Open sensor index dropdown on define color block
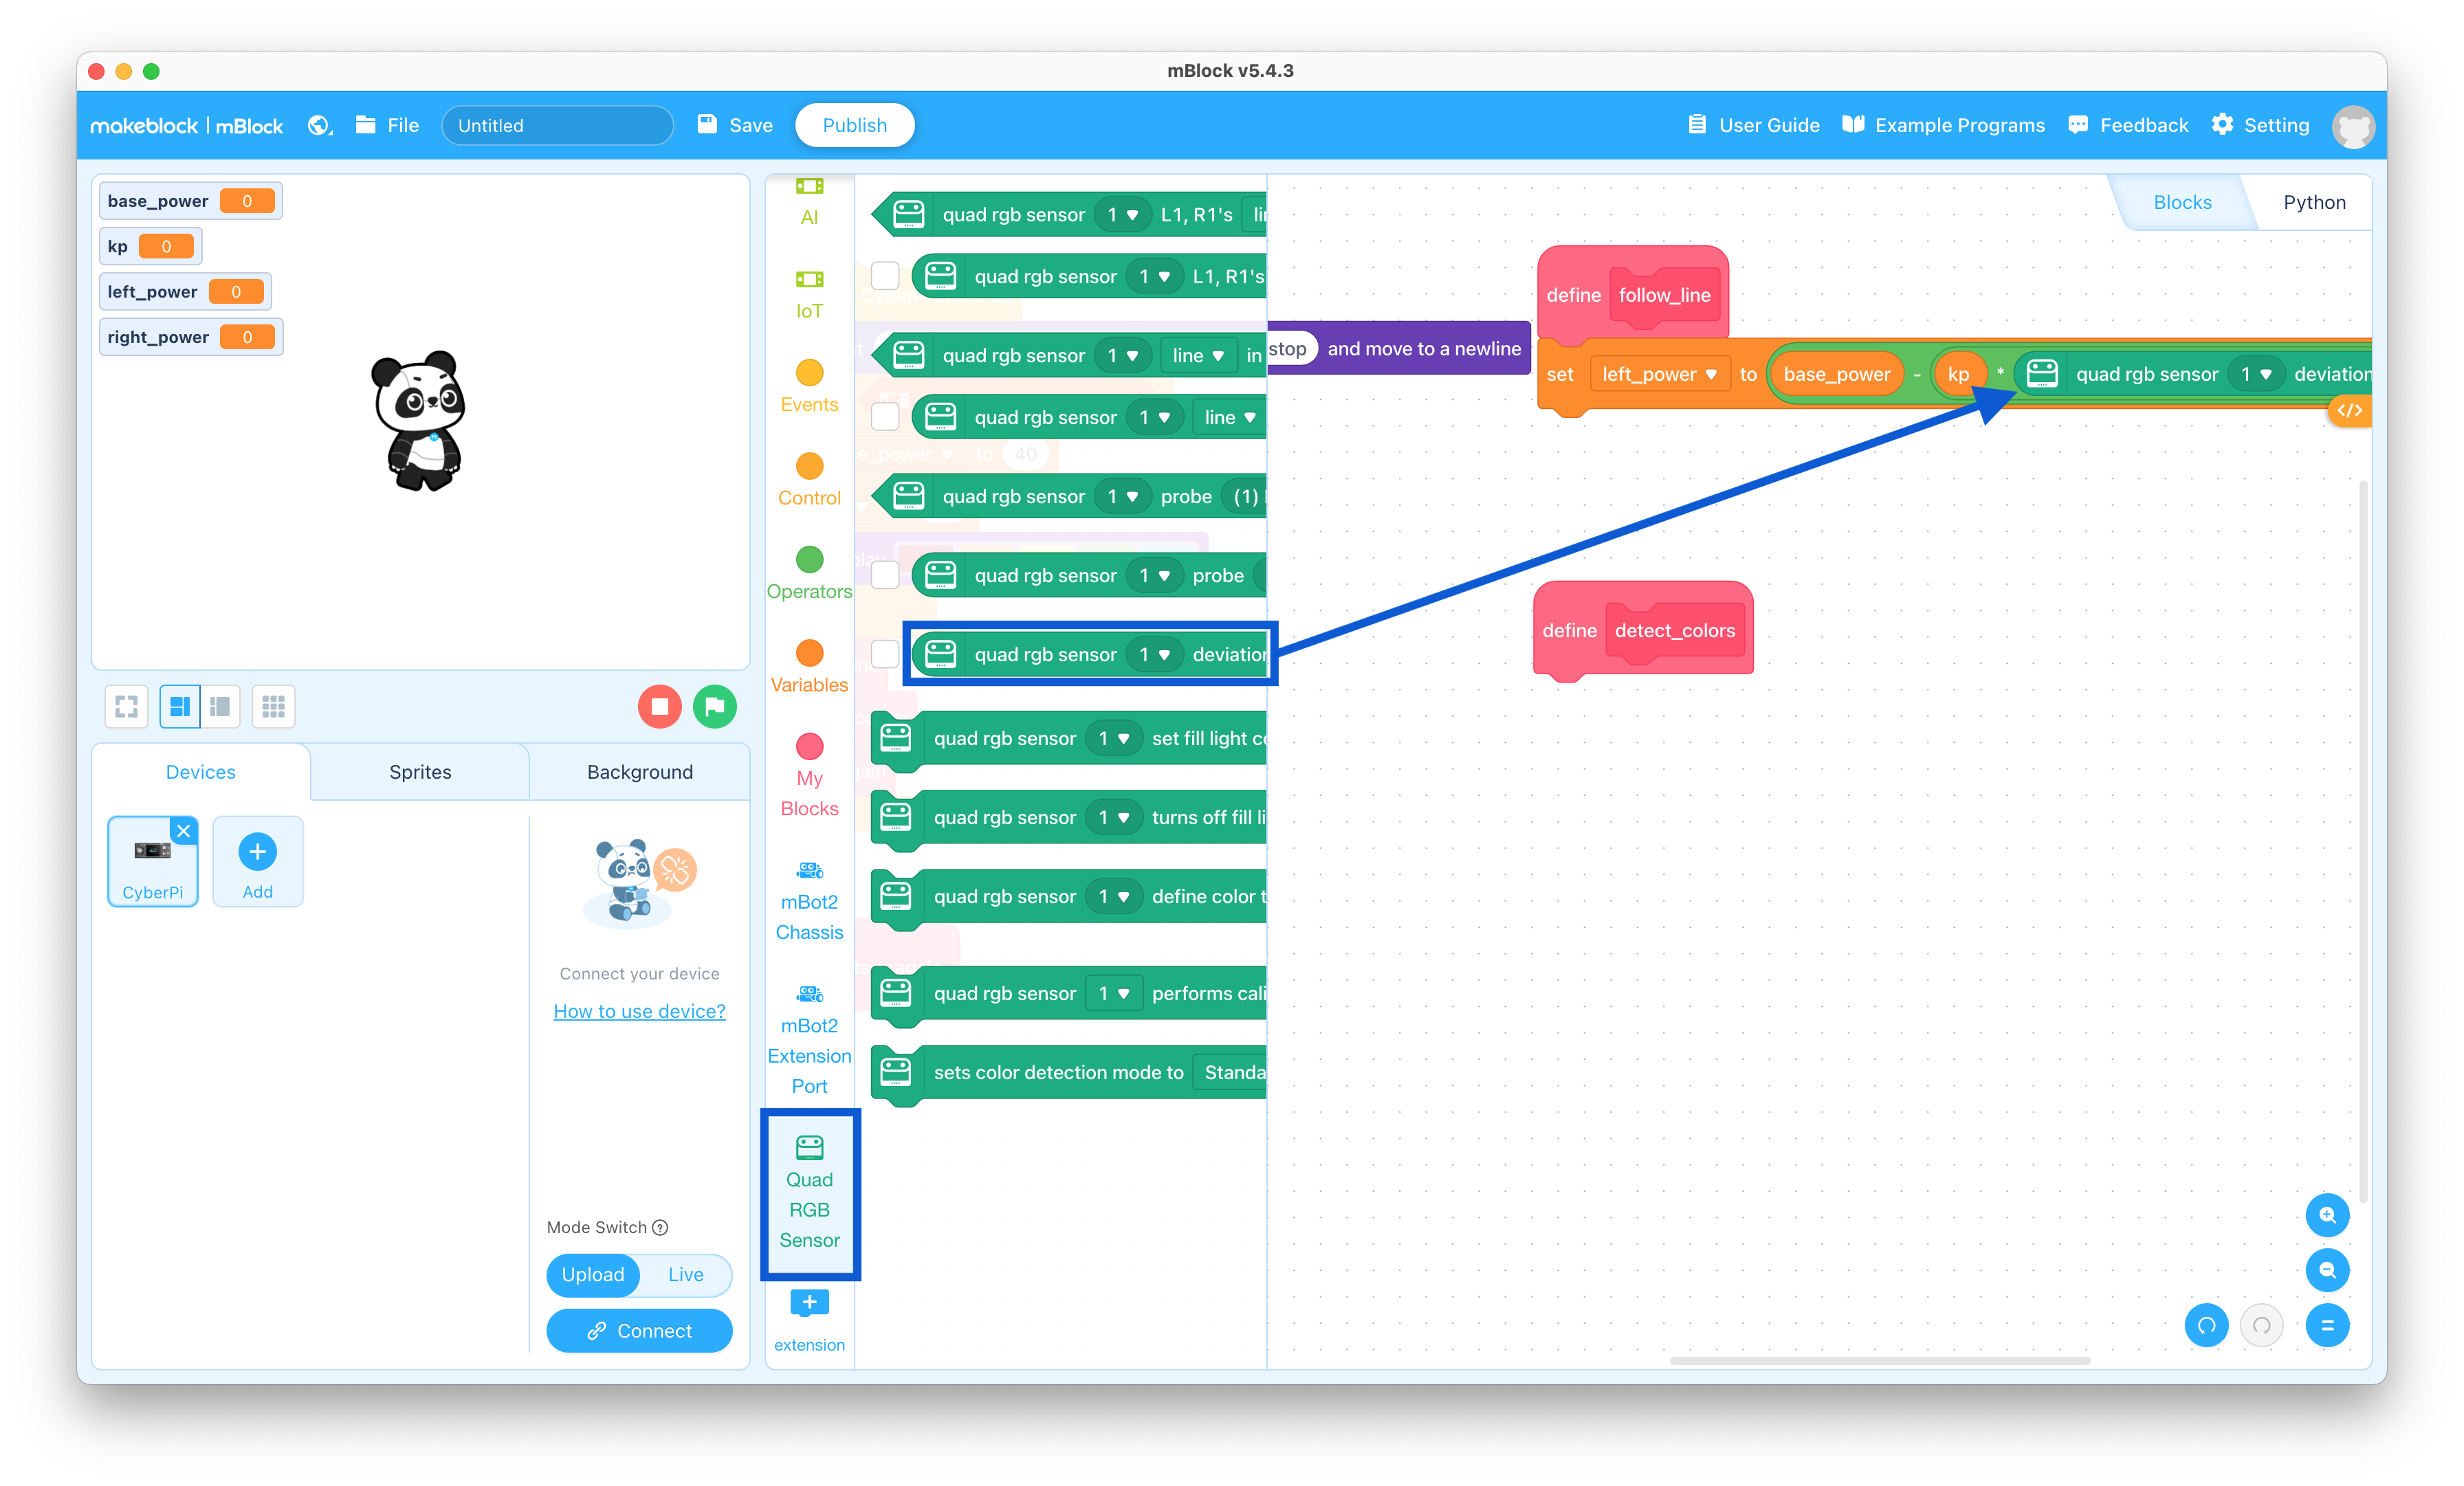The image size is (2464, 1486). pos(1113,896)
